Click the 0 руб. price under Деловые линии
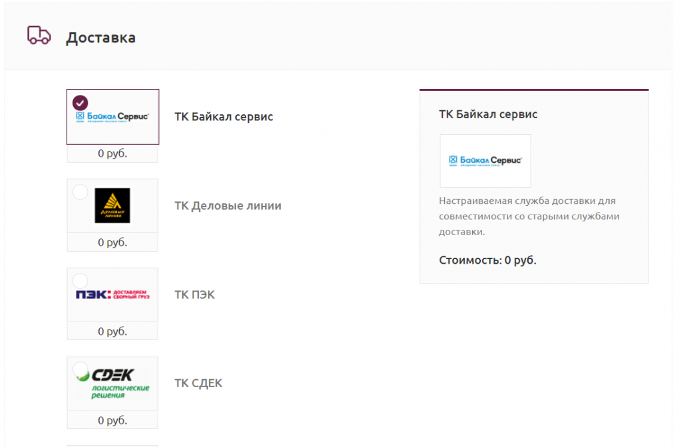The height and width of the screenshot is (447, 681). click(x=112, y=242)
